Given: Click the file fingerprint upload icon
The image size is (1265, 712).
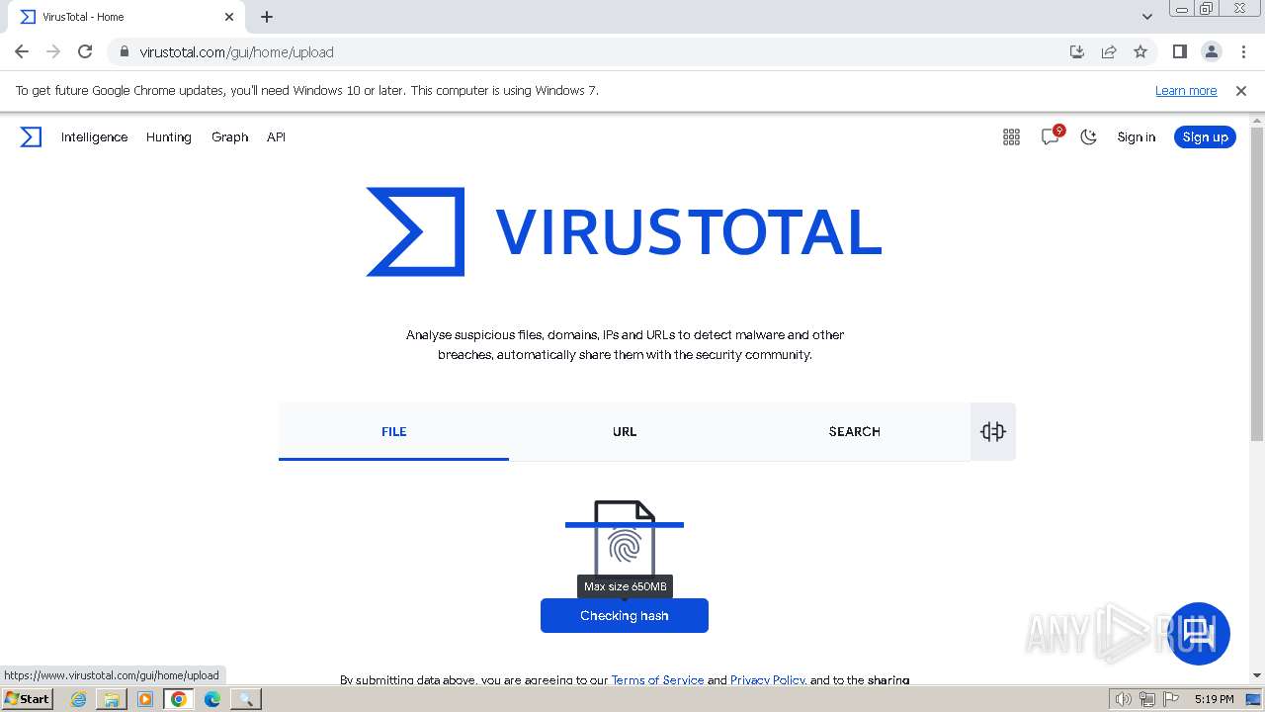Looking at the screenshot, I should [625, 539].
